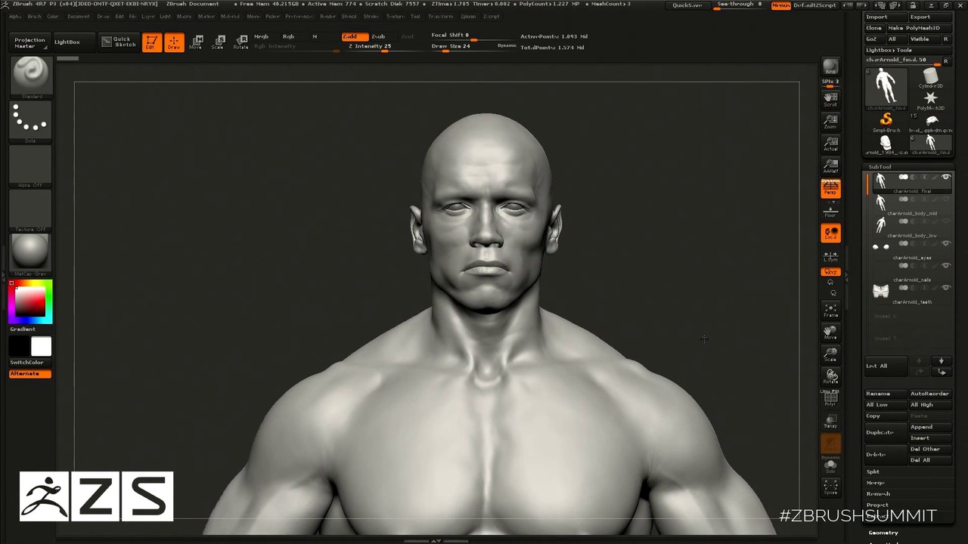Open the Transform menu

pos(440,16)
